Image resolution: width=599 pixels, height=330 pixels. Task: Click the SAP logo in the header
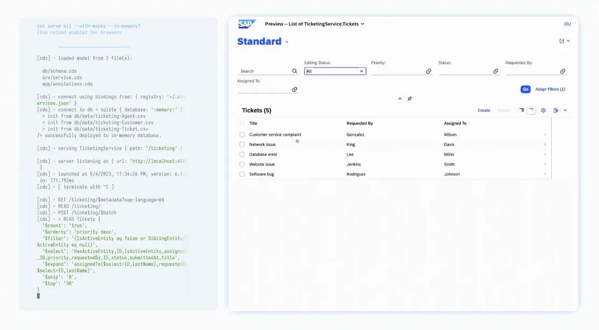[x=247, y=24]
